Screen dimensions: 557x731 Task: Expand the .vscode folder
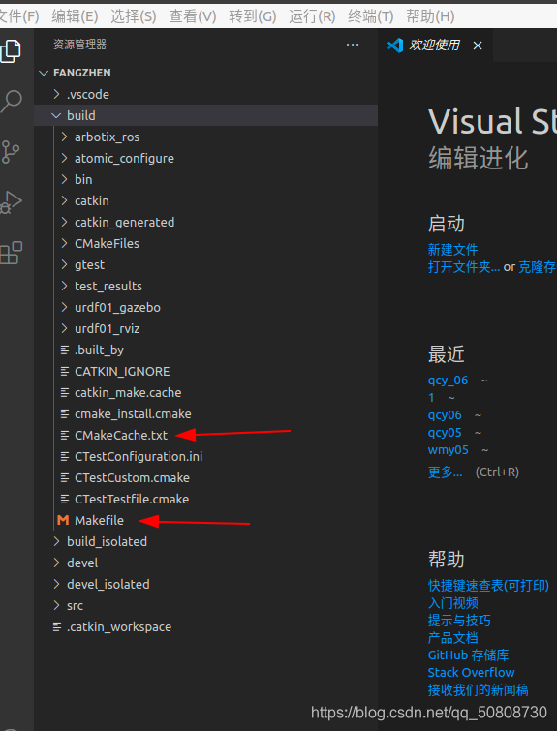tap(56, 94)
